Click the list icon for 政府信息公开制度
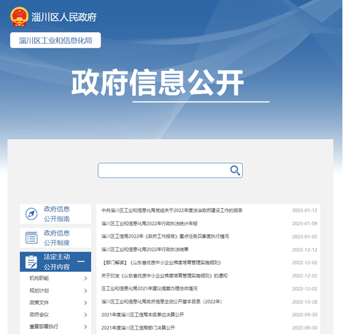The image size is (343, 335). coord(32,237)
